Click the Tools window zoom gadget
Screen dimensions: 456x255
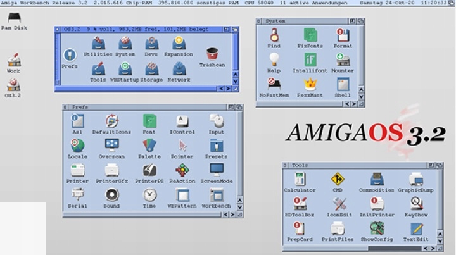tap(431, 165)
